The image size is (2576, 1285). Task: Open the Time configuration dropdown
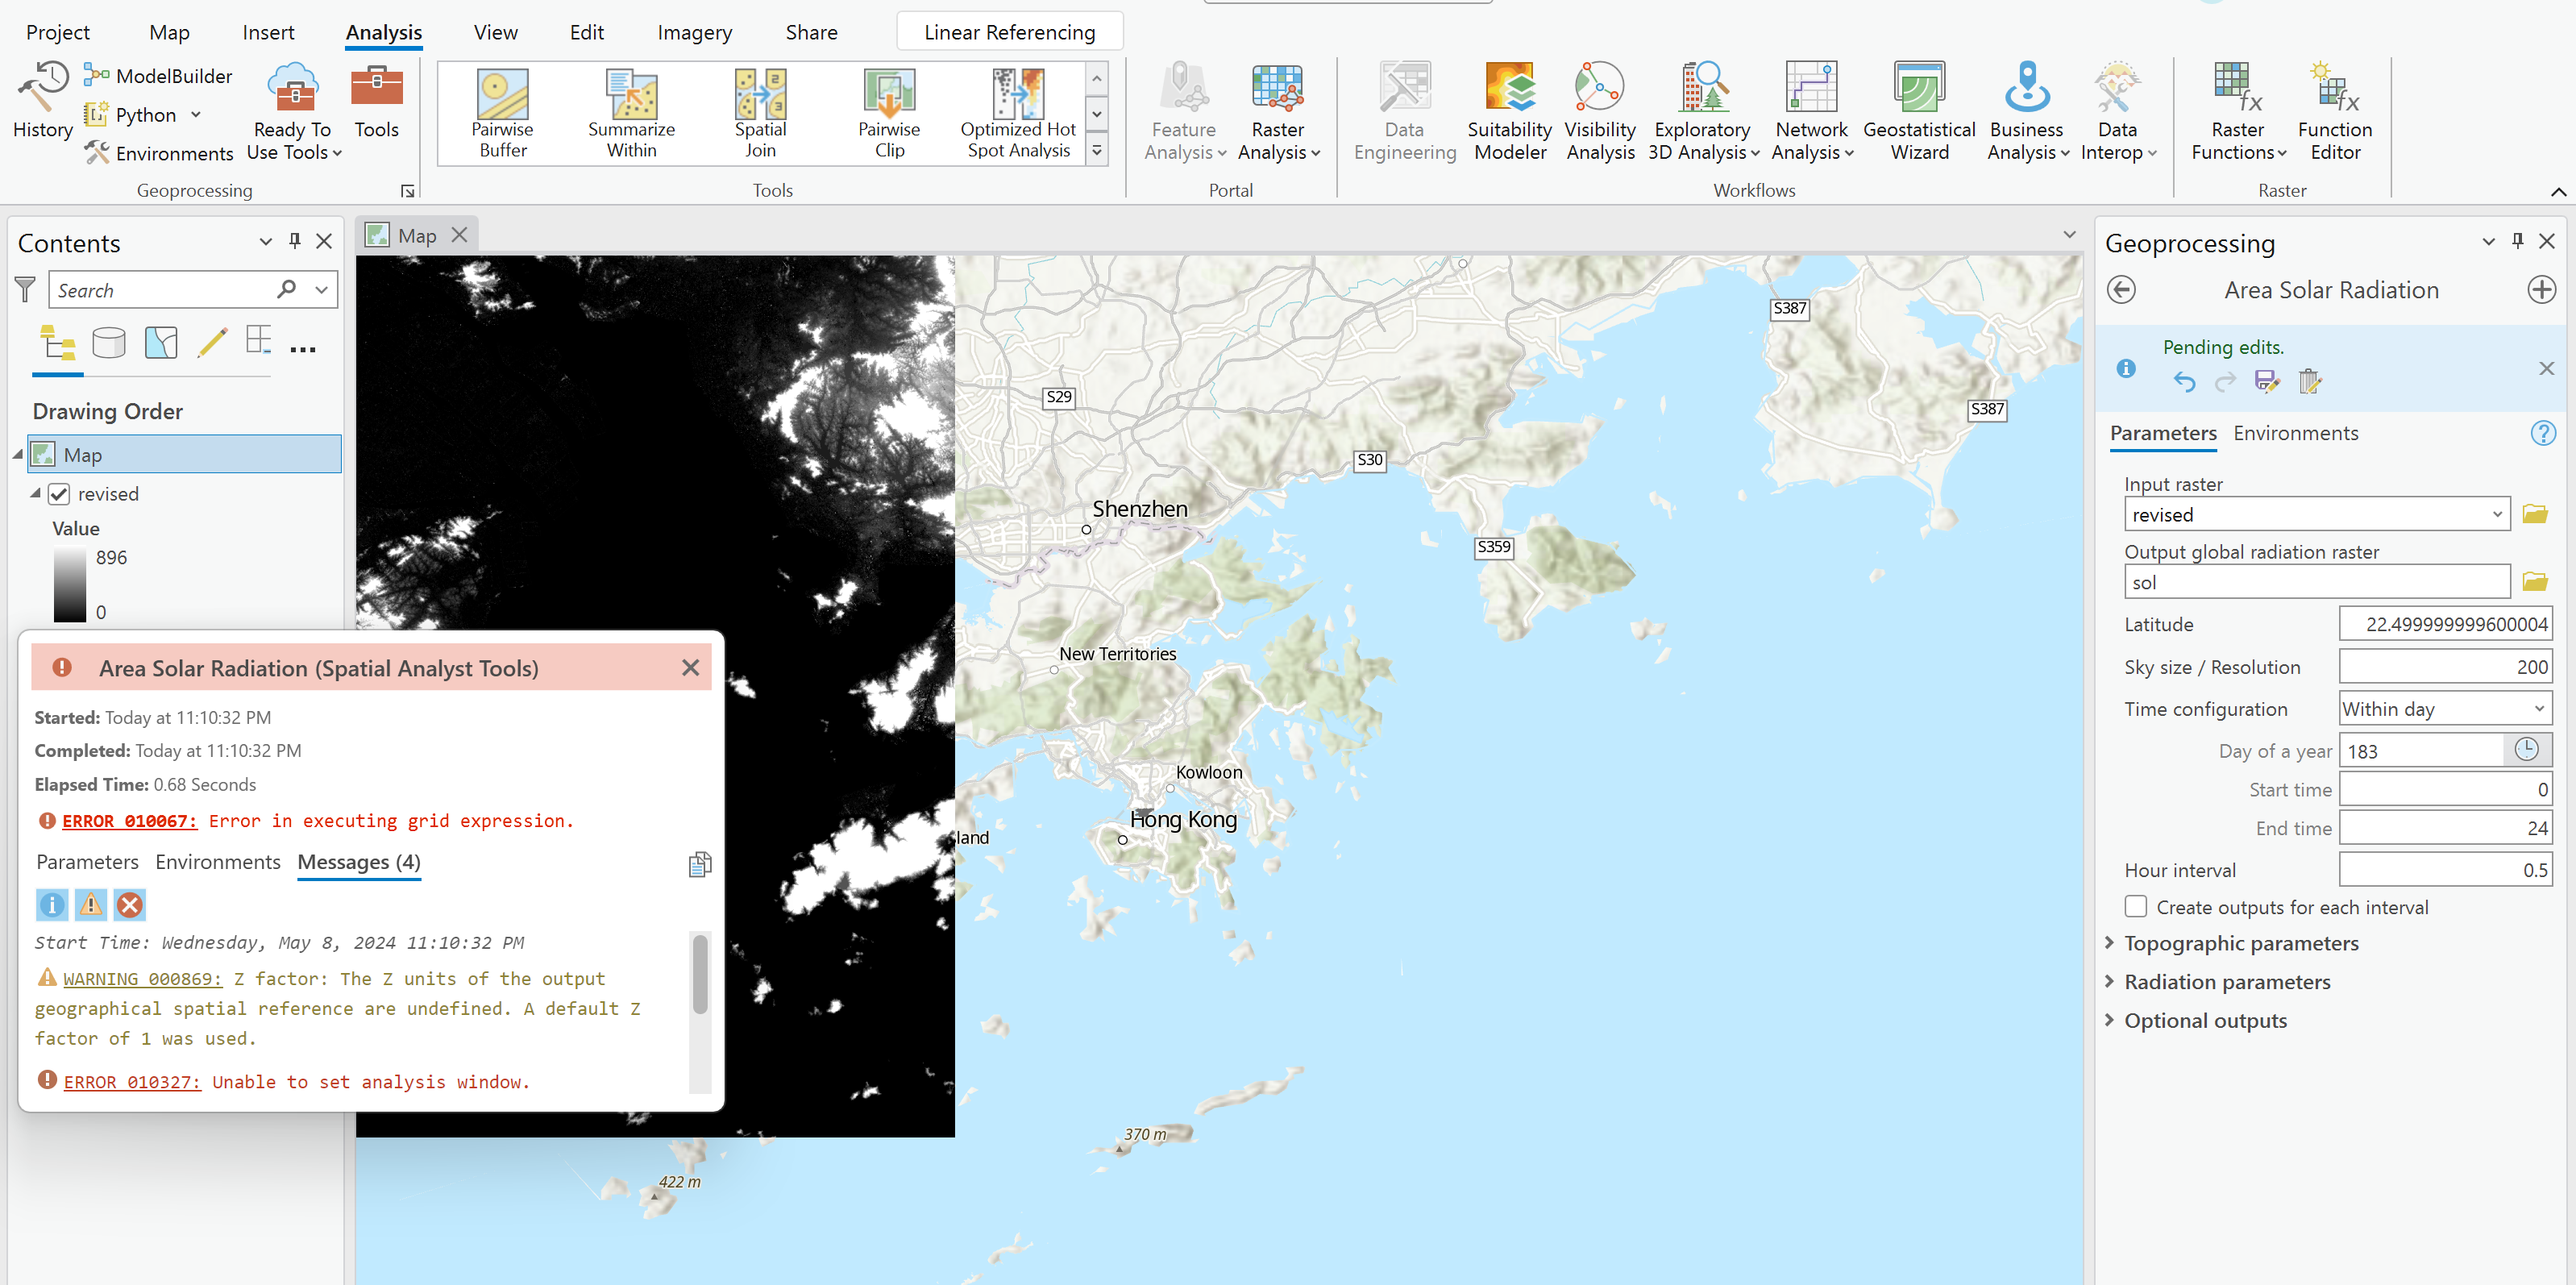2444,708
